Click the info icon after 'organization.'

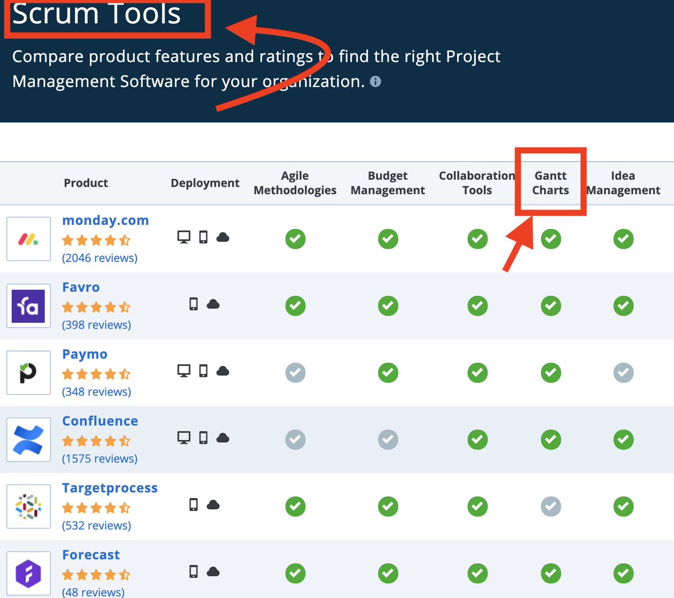(376, 81)
